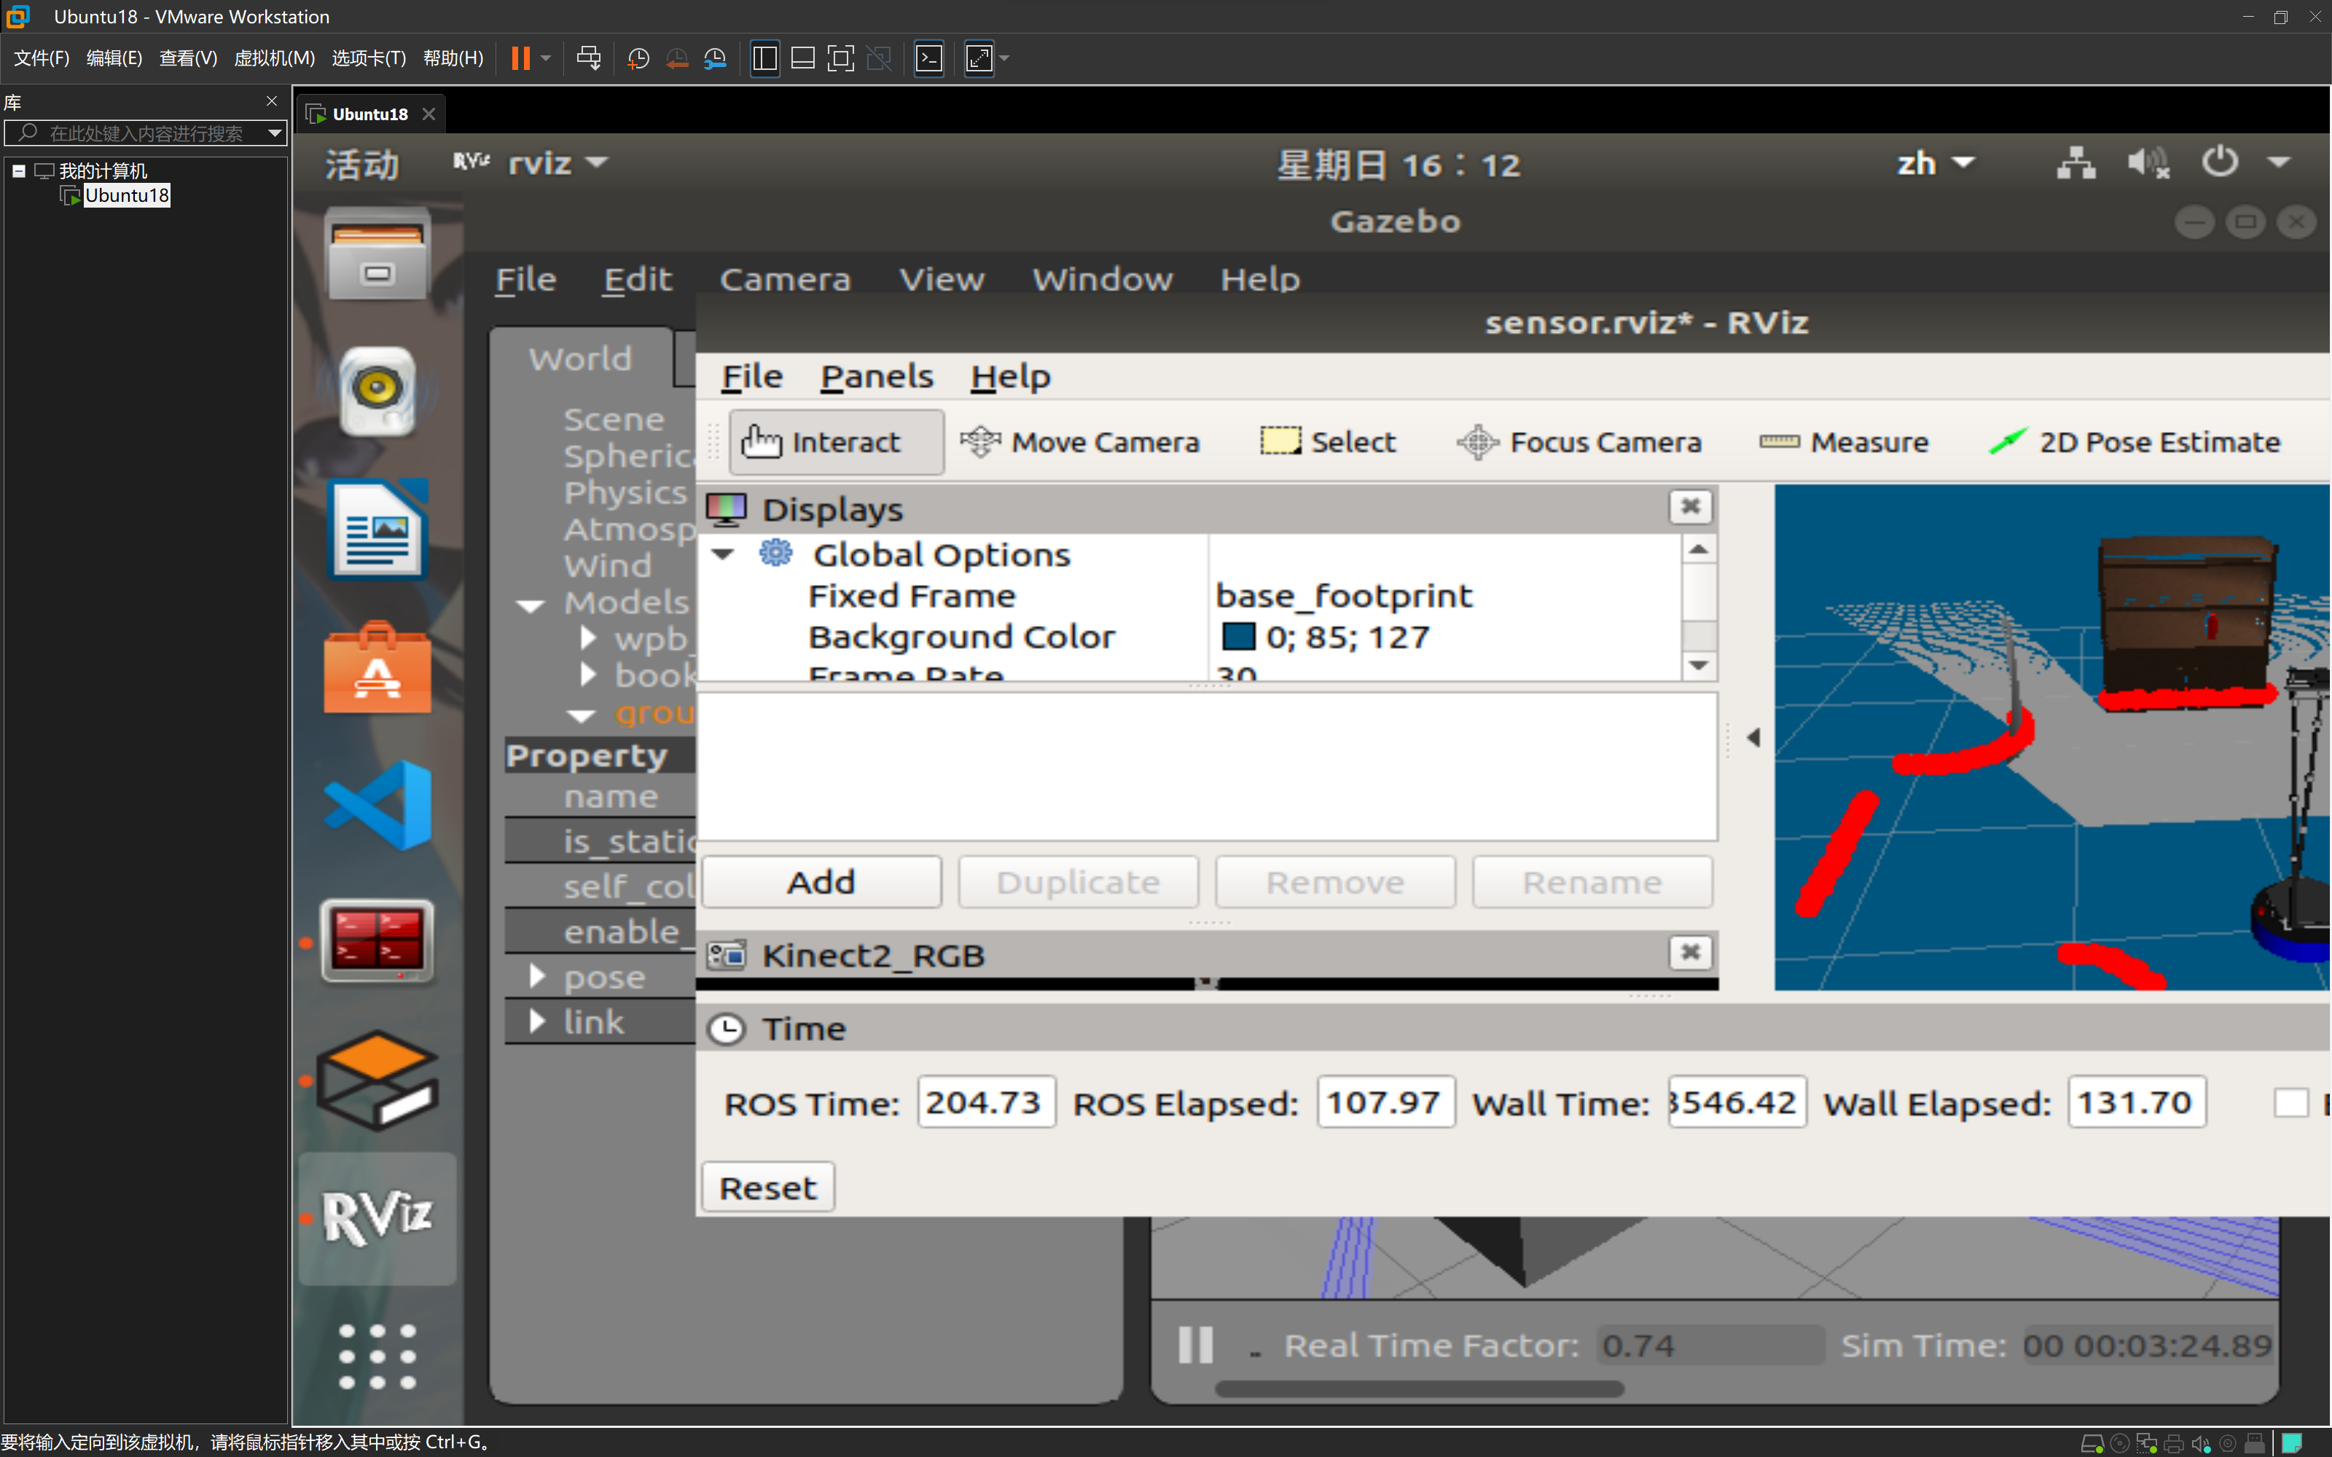Open network status icon in Ubuntu top bar
The width and height of the screenshot is (2332, 1457).
(2075, 163)
